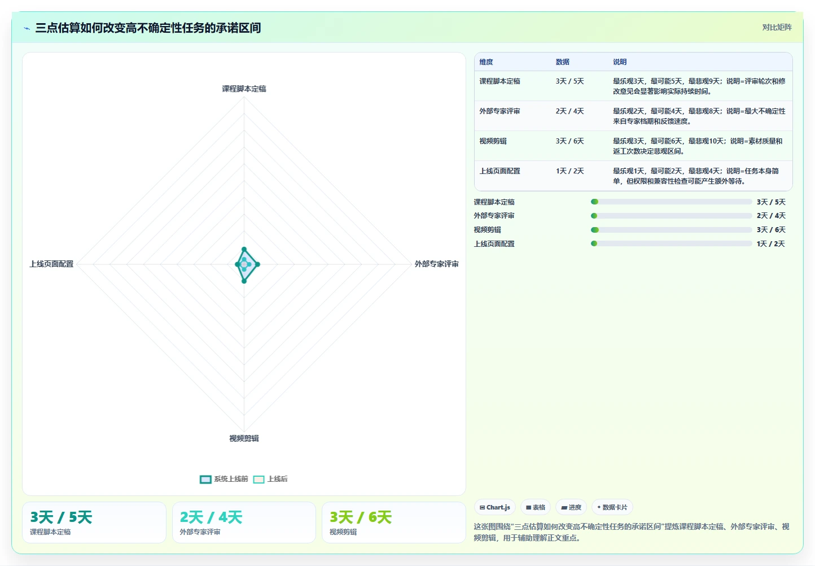Click the 视频剪辑 radar axis label
Viewport: 815px width, 566px height.
click(x=244, y=438)
